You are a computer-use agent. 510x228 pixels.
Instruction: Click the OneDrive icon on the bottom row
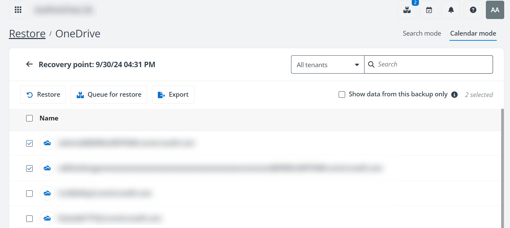click(47, 218)
